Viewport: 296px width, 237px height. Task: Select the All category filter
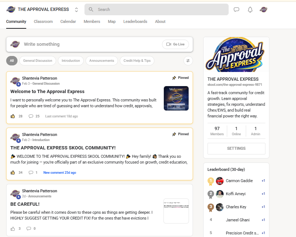[12, 61]
